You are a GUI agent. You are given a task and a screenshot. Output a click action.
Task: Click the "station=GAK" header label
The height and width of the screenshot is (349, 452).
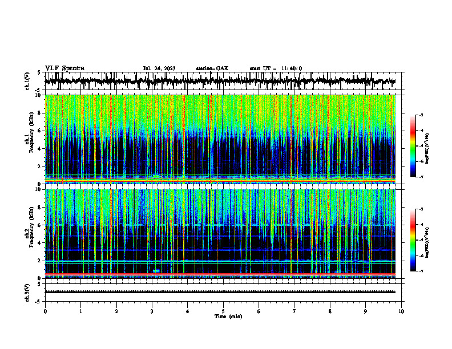coord(212,68)
